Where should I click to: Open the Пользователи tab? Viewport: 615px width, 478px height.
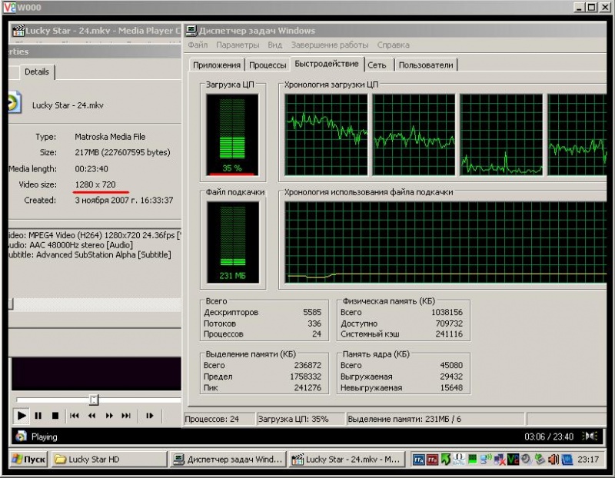426,65
